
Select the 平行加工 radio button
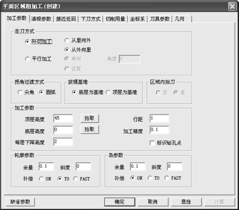tap(27, 59)
